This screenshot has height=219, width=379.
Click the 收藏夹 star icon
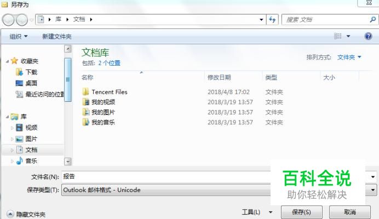point(14,61)
